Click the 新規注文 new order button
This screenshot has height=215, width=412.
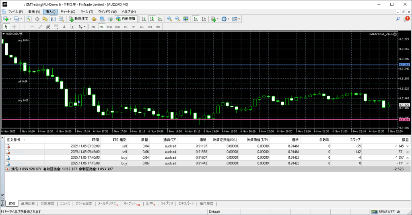(x=78, y=19)
